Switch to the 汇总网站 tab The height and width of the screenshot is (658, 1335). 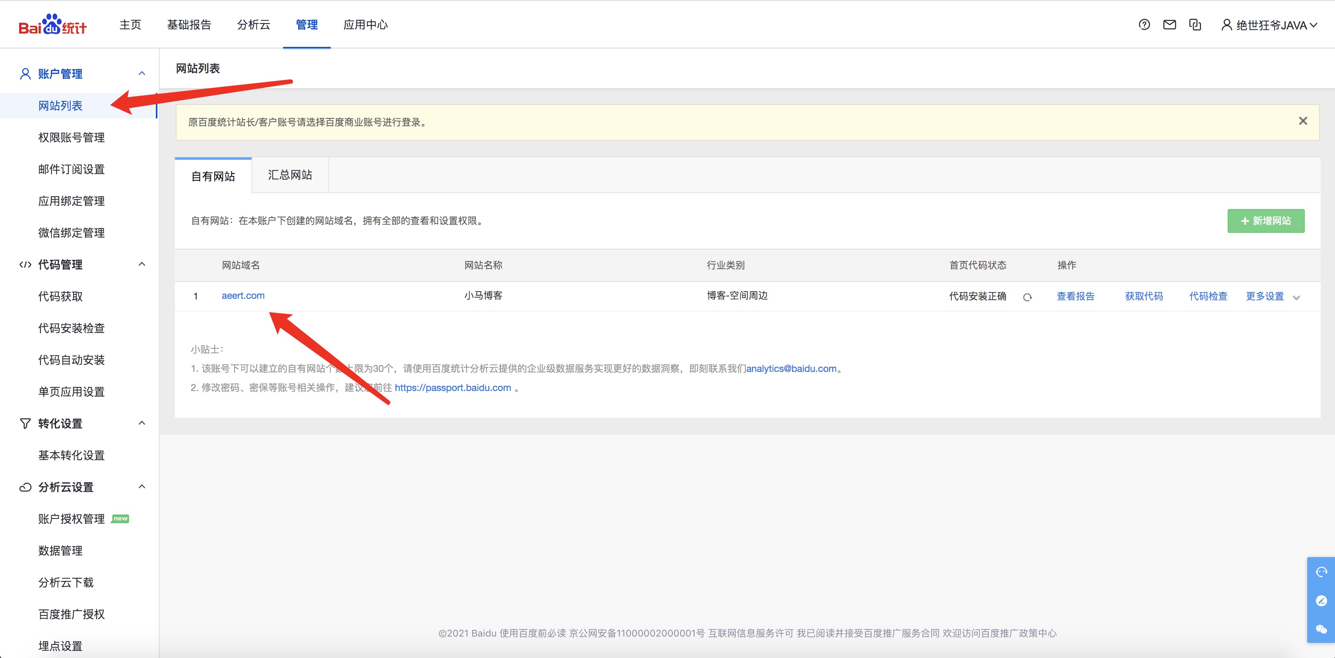pos(290,175)
